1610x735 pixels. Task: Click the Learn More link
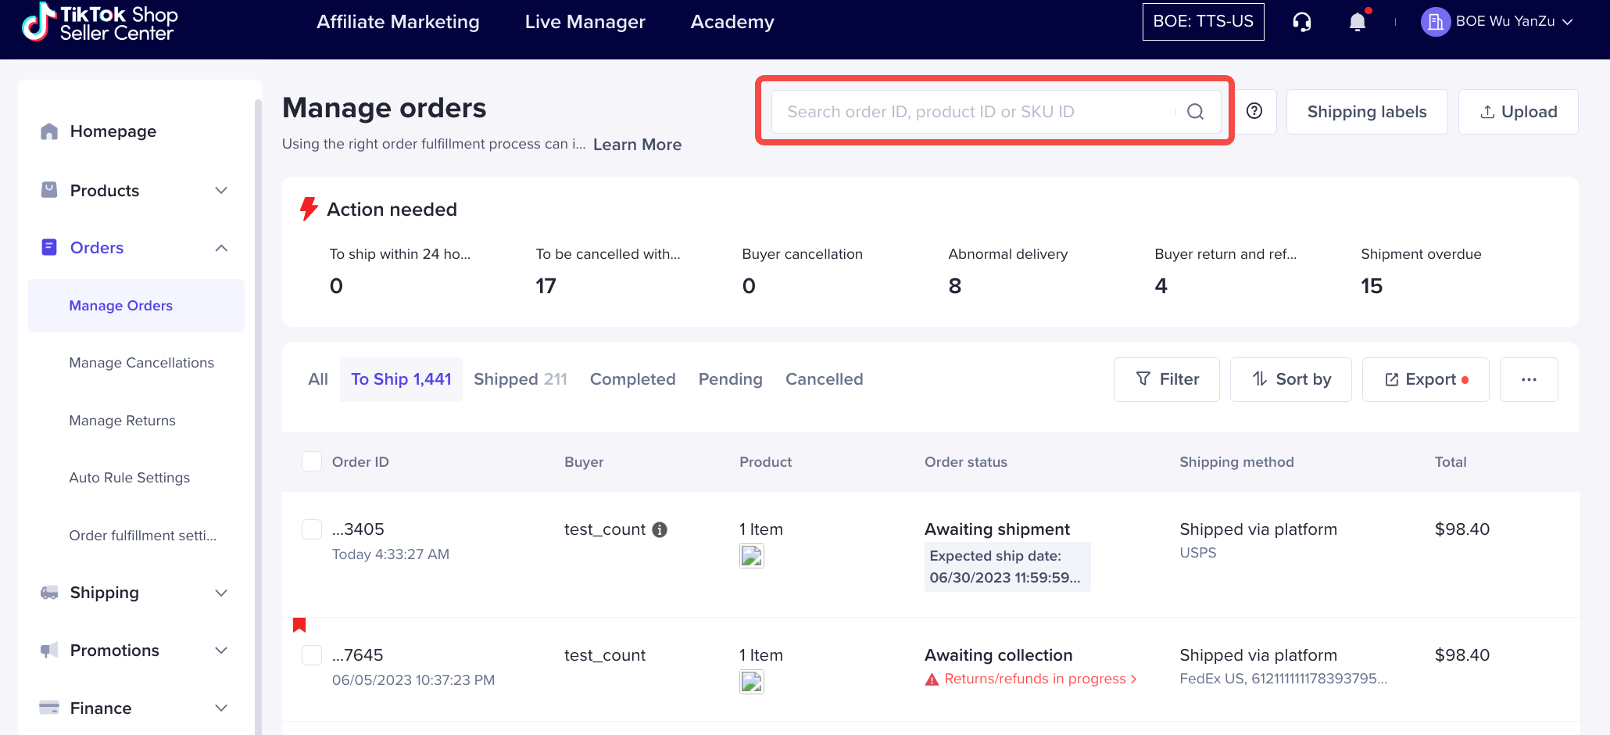coord(637,145)
